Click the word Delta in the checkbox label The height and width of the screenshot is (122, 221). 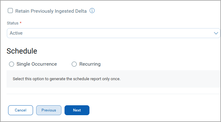point(81,11)
